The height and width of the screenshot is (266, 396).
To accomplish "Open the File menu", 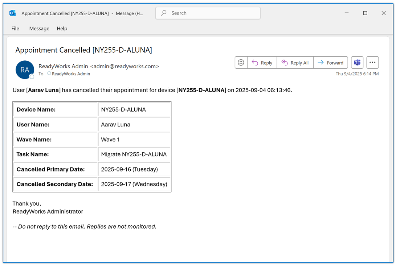I will (x=15, y=28).
